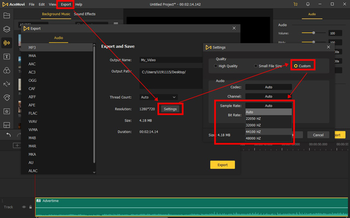This screenshot has height=218, width=350.
Task: Select AIFF format in the list
Action: (57, 97)
